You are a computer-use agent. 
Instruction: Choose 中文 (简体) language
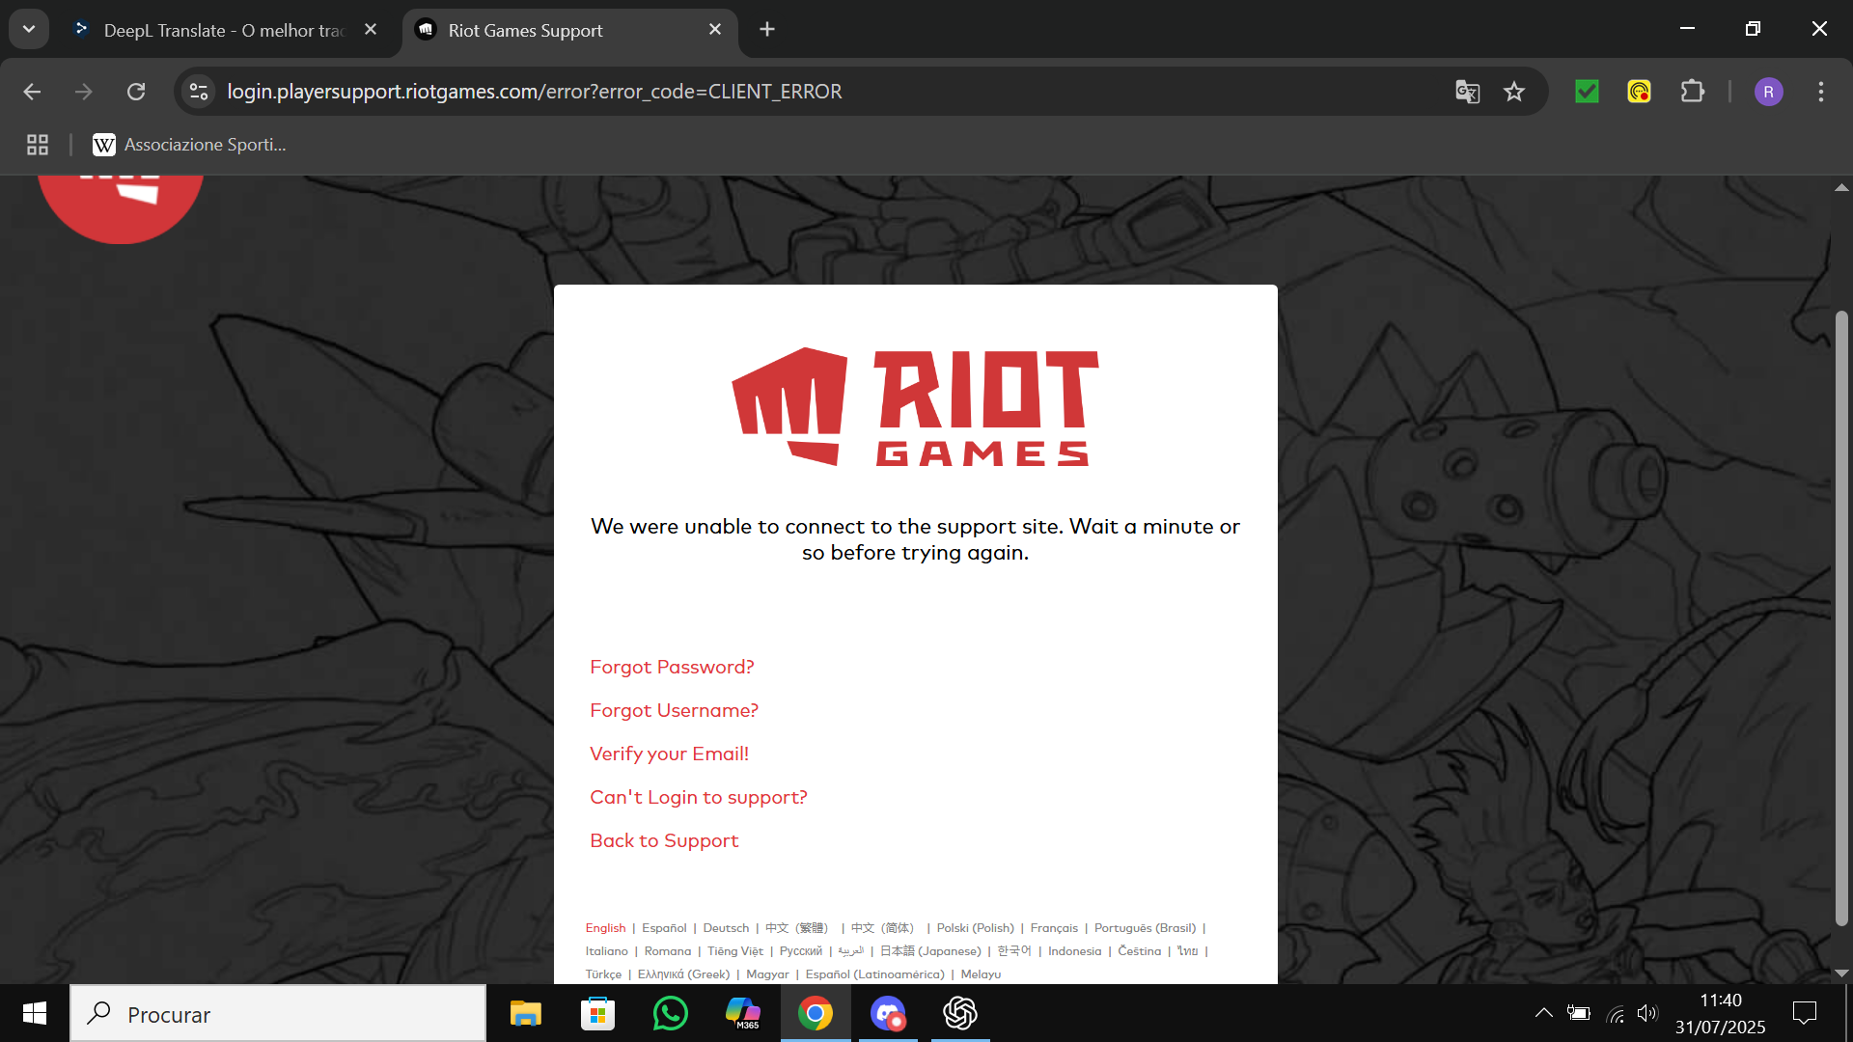(883, 928)
